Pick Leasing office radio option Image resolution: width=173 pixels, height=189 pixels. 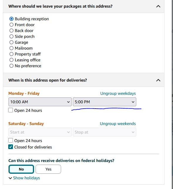coord(11,60)
